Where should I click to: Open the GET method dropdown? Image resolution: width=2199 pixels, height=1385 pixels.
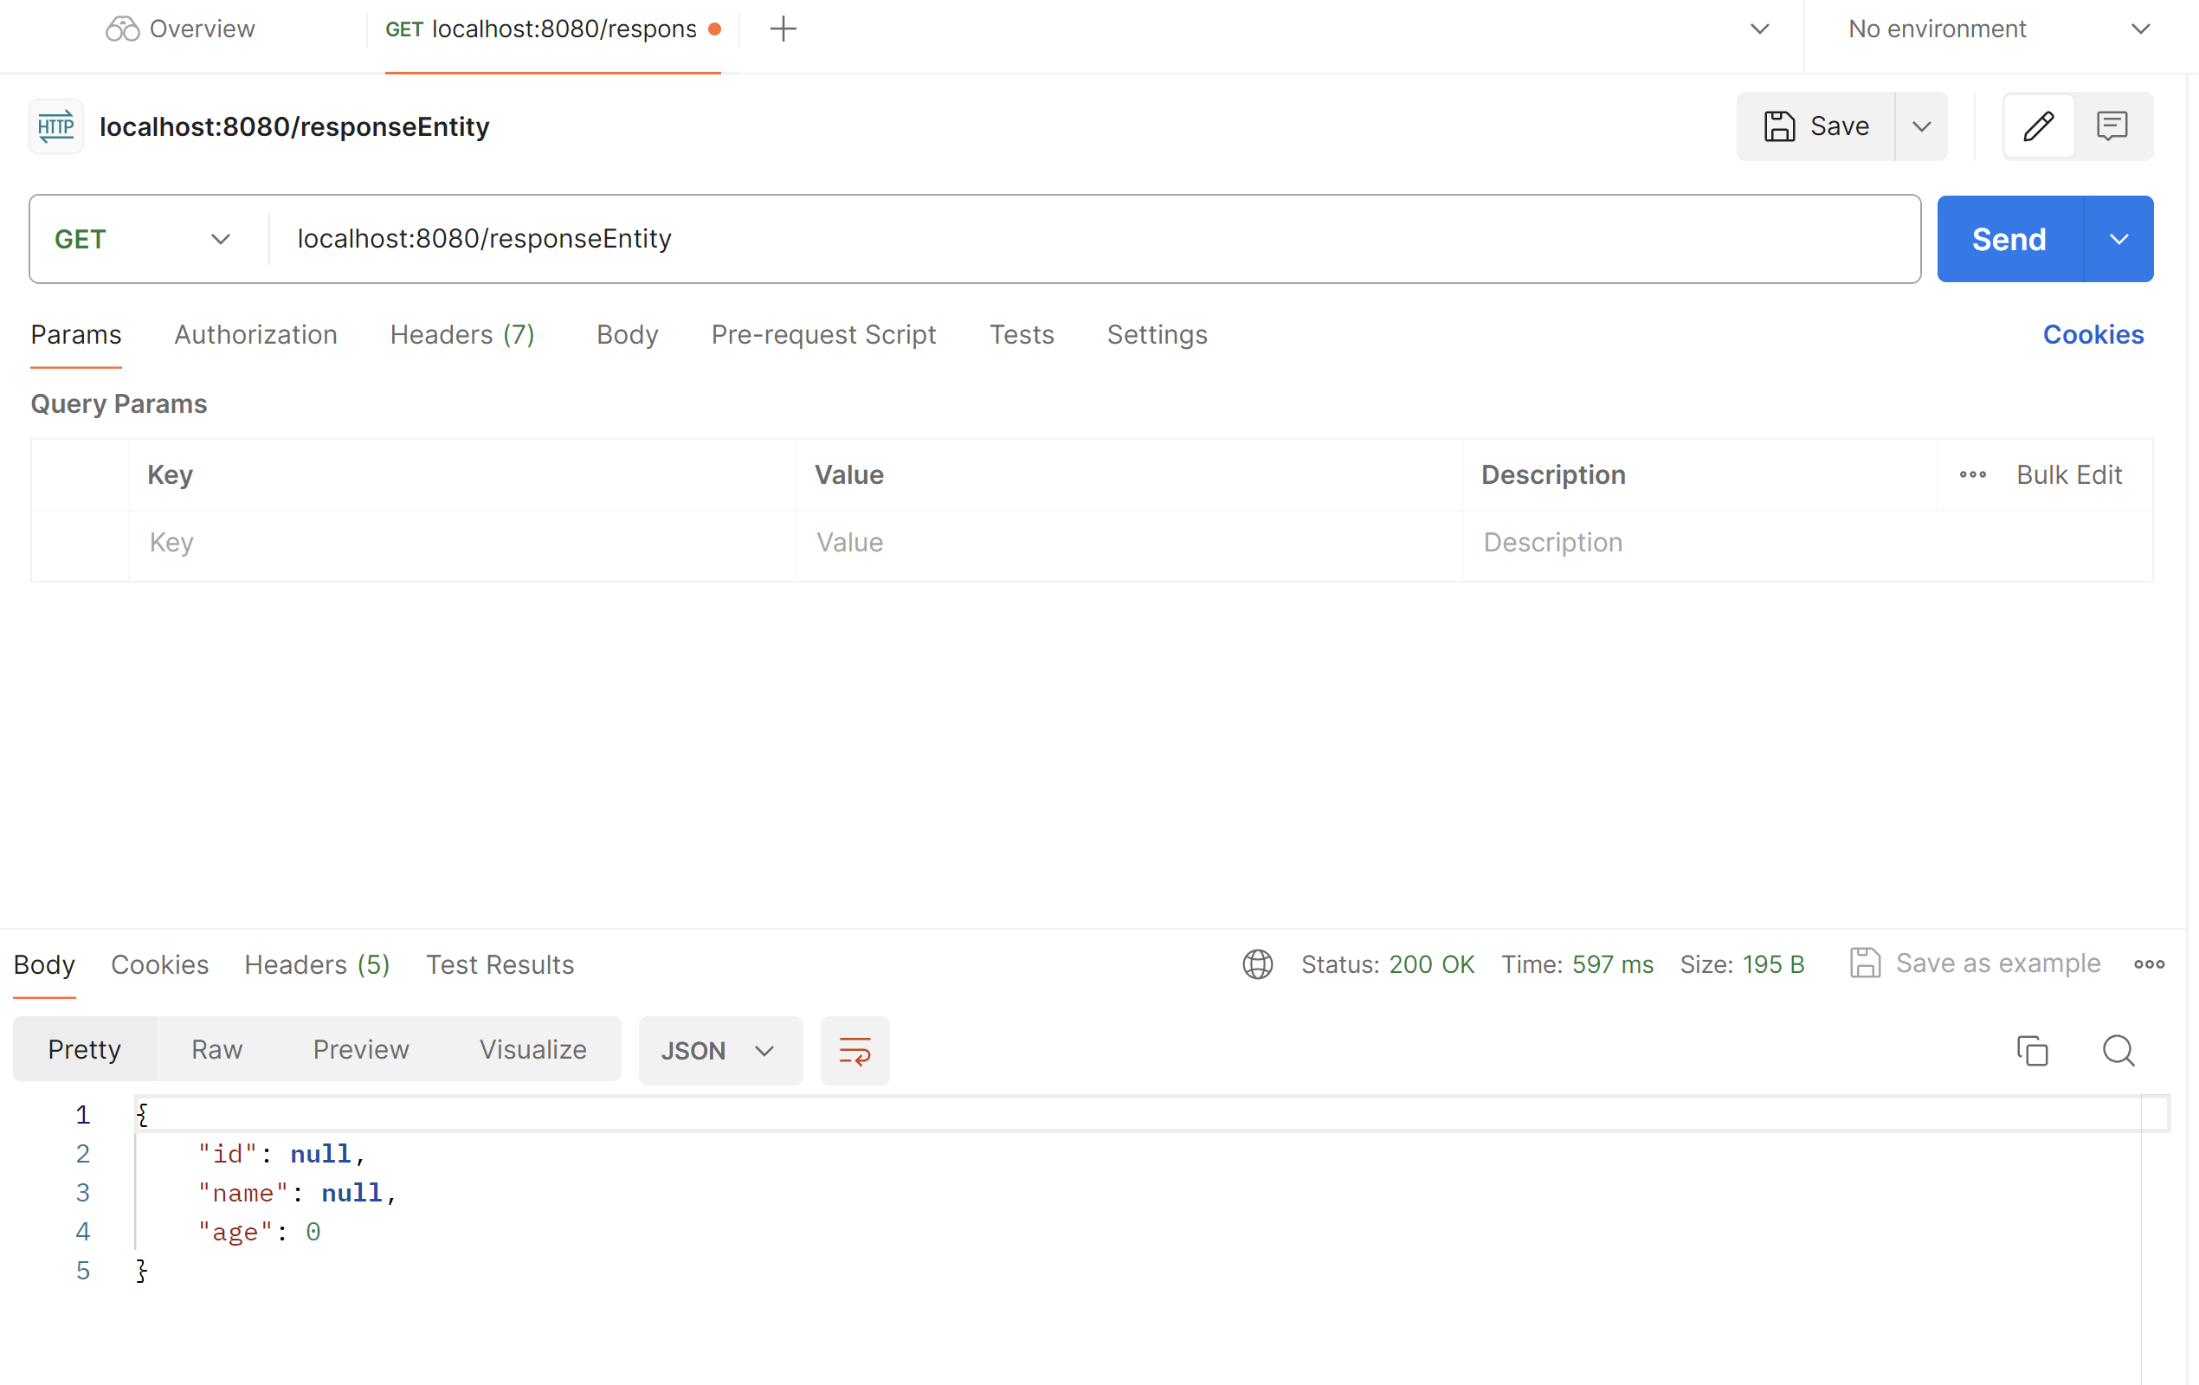[220, 238]
